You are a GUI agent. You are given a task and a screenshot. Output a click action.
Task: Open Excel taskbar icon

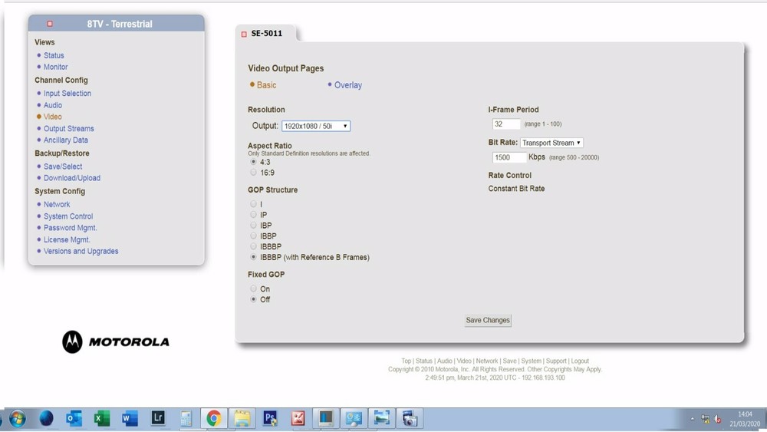tap(102, 418)
